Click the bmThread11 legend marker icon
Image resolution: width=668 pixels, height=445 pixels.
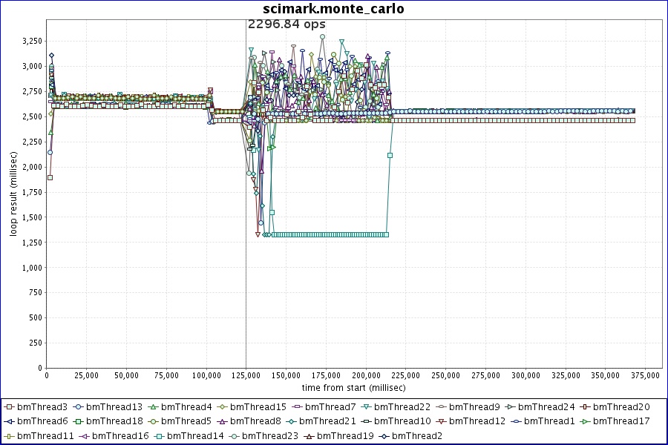[x=9, y=436]
